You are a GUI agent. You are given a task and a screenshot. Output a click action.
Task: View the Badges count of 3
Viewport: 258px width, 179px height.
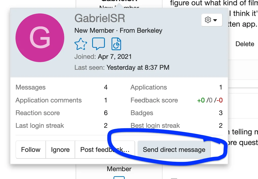[x=221, y=113]
